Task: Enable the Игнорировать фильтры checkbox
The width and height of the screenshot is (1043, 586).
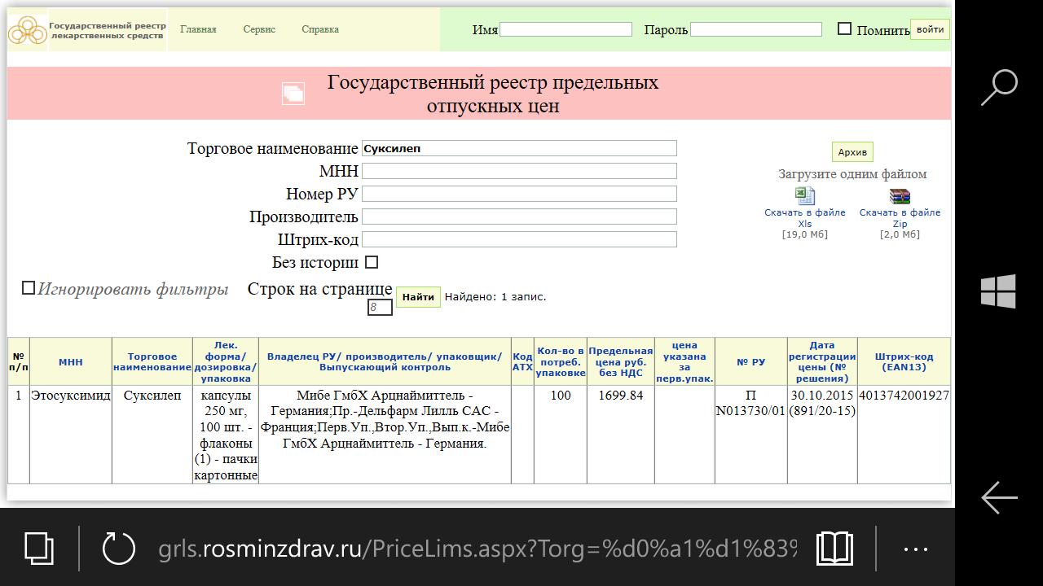Action: click(x=29, y=288)
